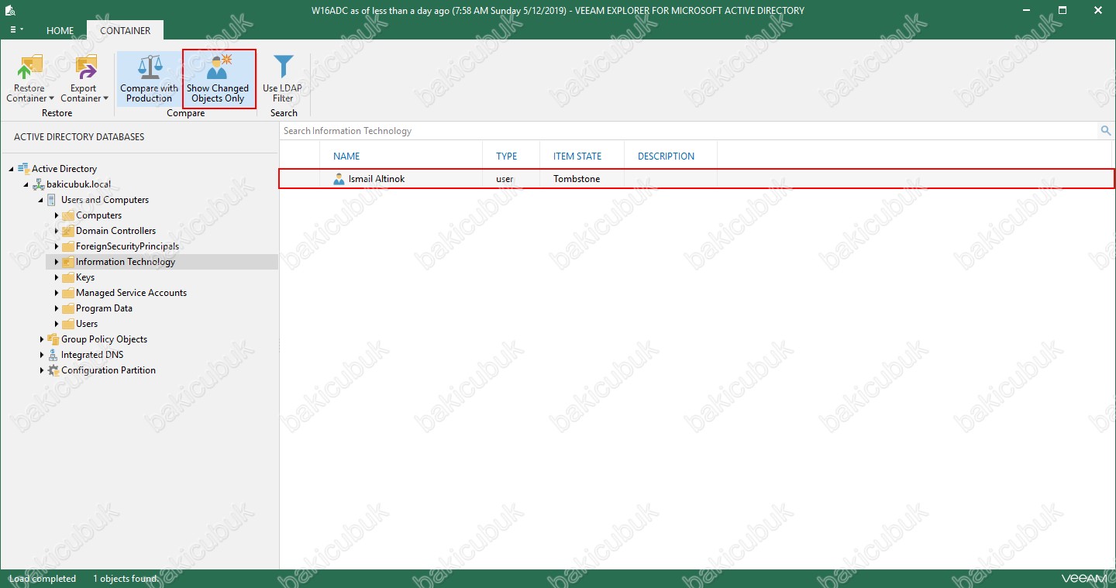Select the Ismail Altinok user row

click(697, 179)
